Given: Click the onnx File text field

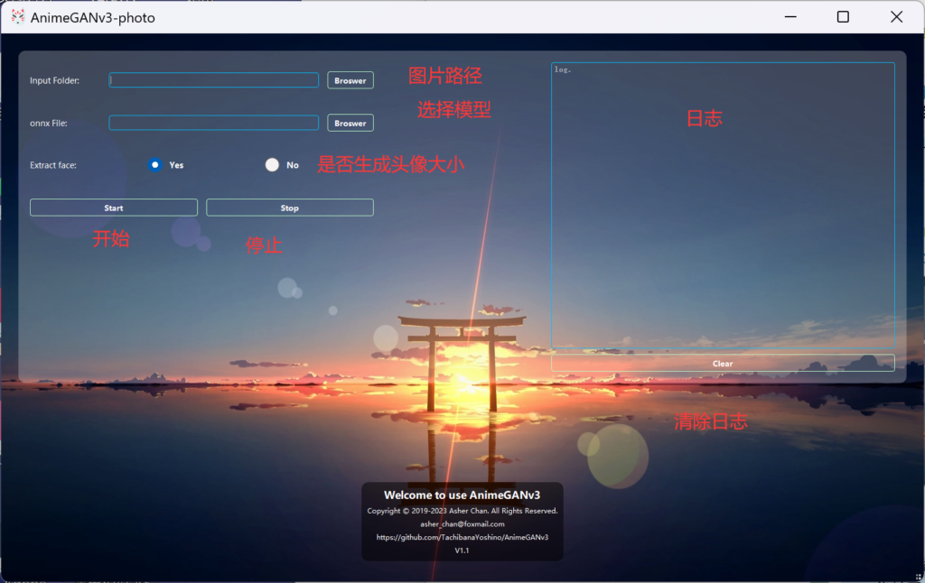Looking at the screenshot, I should [x=213, y=123].
